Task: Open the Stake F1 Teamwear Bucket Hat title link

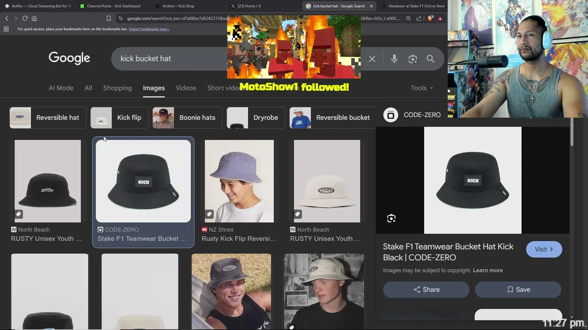Action: (x=448, y=252)
